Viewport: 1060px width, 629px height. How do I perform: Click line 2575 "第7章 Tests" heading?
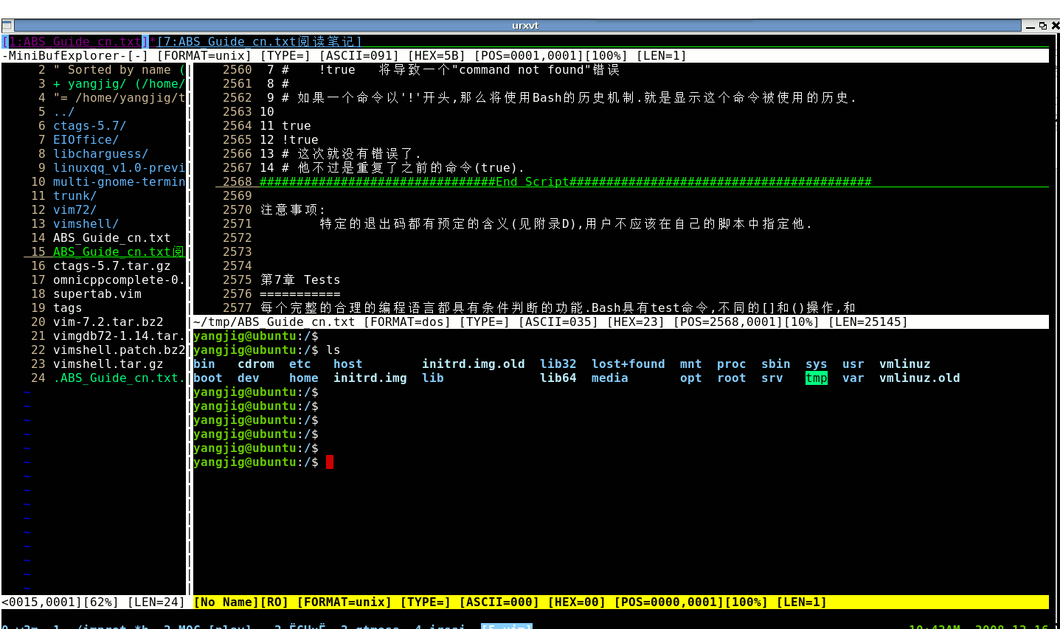point(300,279)
